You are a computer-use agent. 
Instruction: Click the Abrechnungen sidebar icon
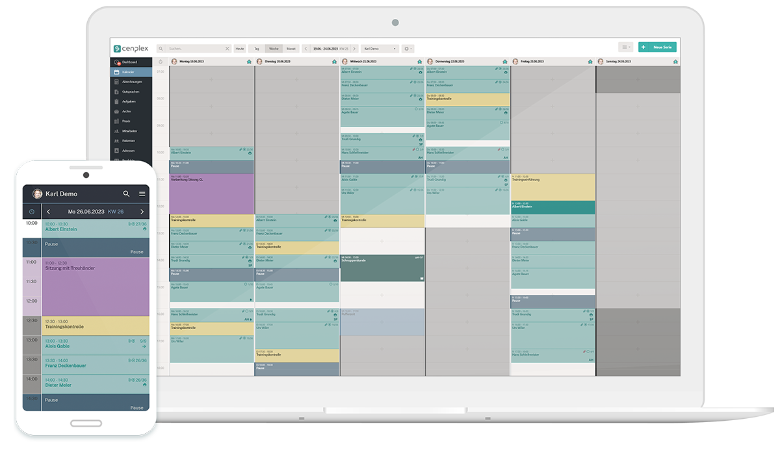[x=116, y=82]
